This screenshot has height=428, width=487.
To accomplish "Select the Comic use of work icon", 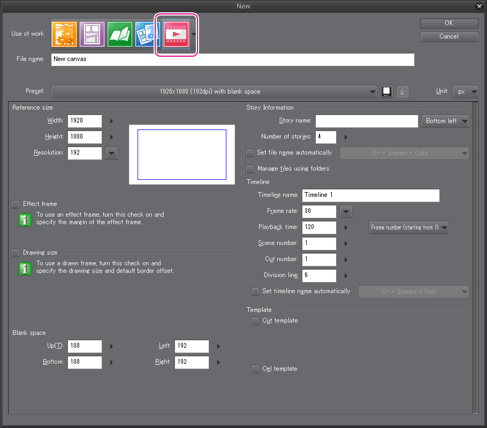I will pos(92,34).
